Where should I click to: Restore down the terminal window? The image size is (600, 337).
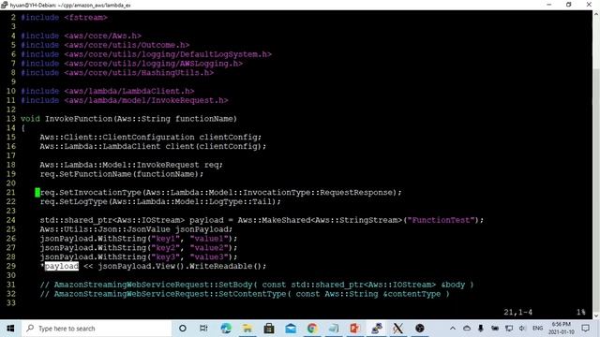tap(569, 5)
